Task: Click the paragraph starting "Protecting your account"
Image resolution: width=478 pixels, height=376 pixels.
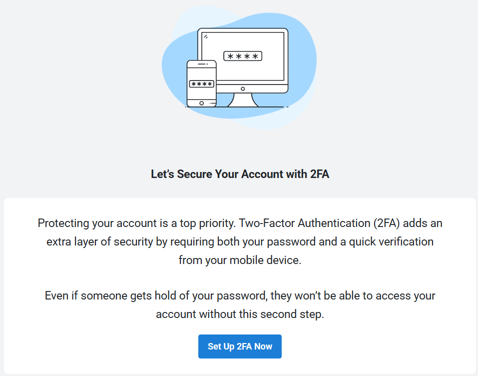Action: click(240, 241)
